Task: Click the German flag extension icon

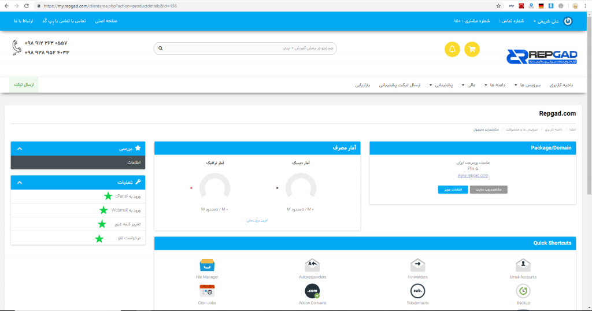Action: tap(541, 6)
